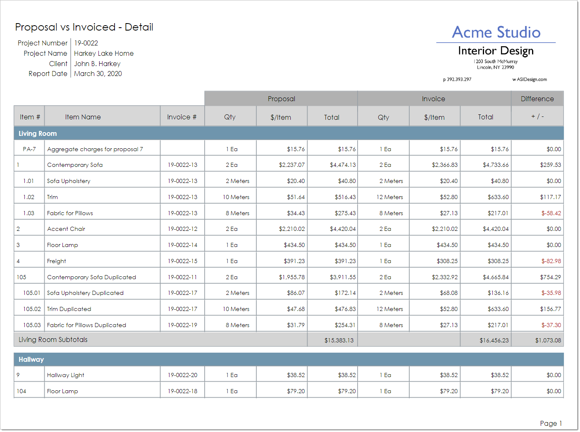Screen dimensions: 580x432
Task: Click the 'Invoice' group column header
Action: 434,99
